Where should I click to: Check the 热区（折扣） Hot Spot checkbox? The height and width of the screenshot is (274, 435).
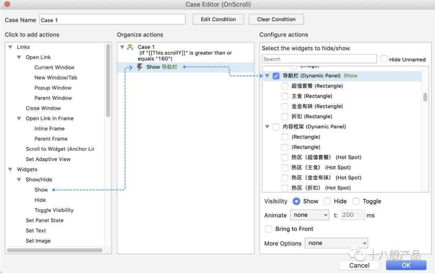click(285, 188)
